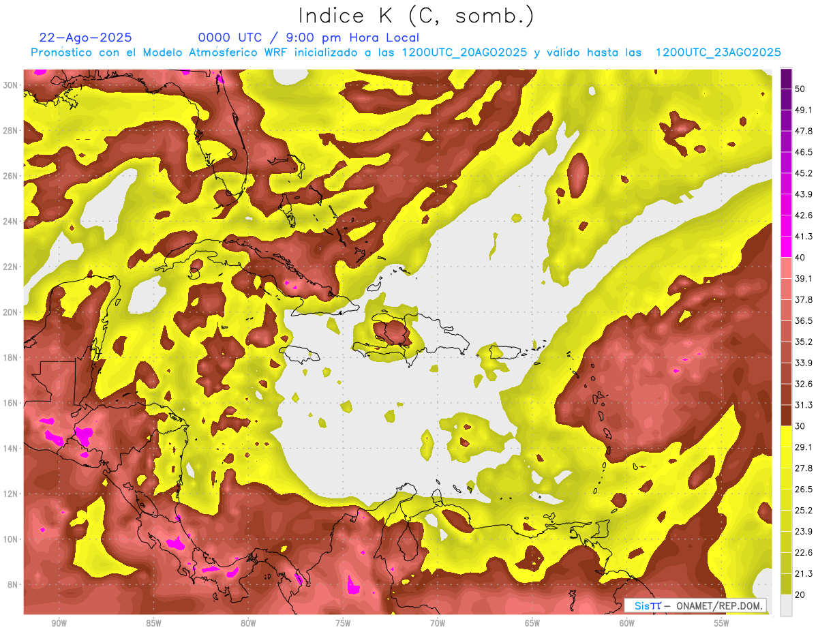The width and height of the screenshot is (818, 632).
Task: Click the legend value 49.1
Action: [803, 110]
